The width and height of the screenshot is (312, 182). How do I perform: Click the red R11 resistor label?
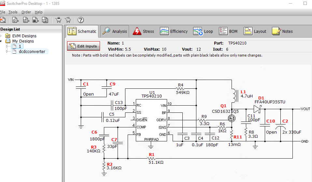(x=237, y=137)
